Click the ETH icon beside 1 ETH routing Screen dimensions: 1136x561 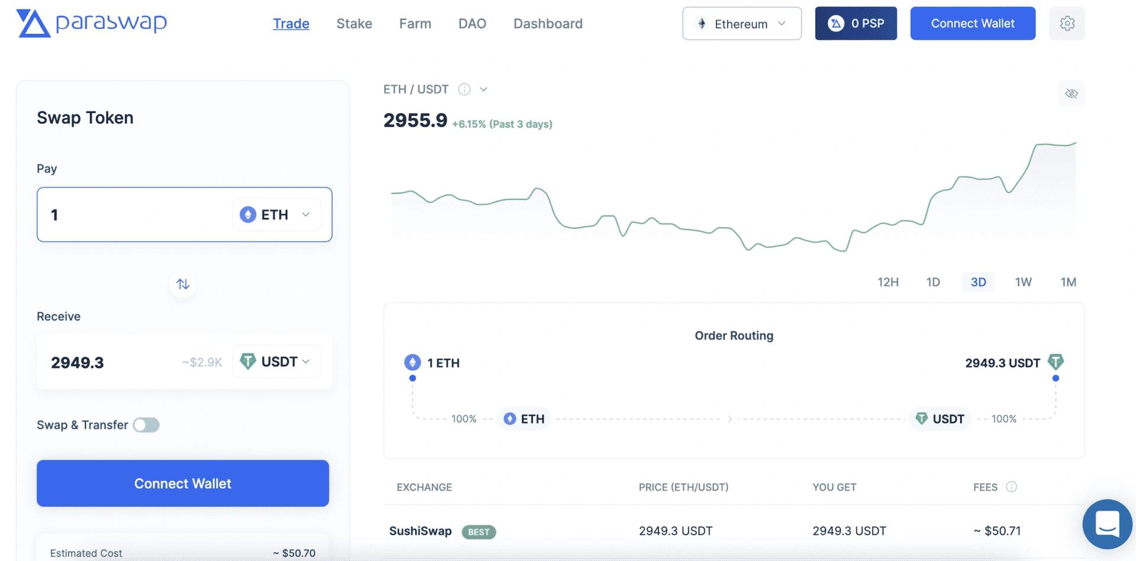(x=412, y=362)
